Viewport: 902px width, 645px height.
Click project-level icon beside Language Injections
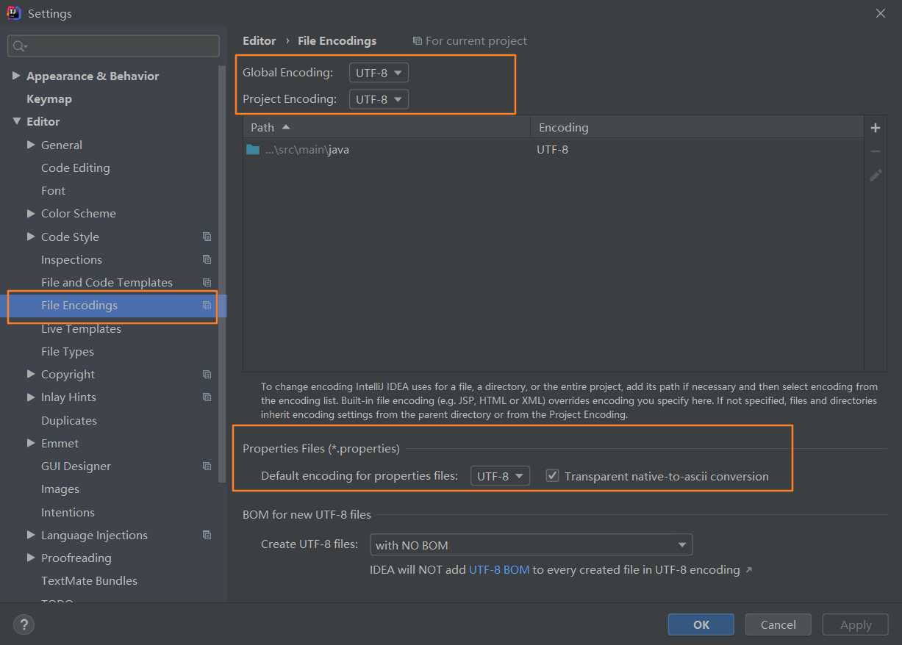(x=207, y=535)
